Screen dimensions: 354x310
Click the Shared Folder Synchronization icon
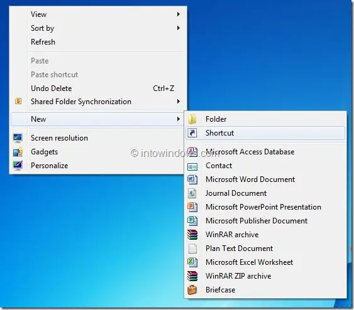pyautogui.click(x=18, y=101)
